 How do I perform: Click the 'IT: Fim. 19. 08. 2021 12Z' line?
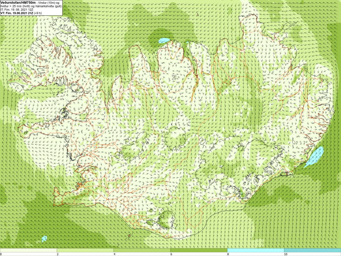17,9
